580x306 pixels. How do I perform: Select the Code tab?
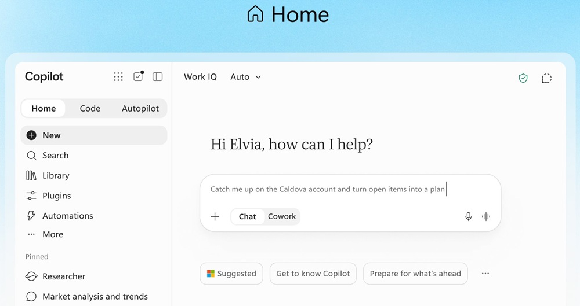90,109
